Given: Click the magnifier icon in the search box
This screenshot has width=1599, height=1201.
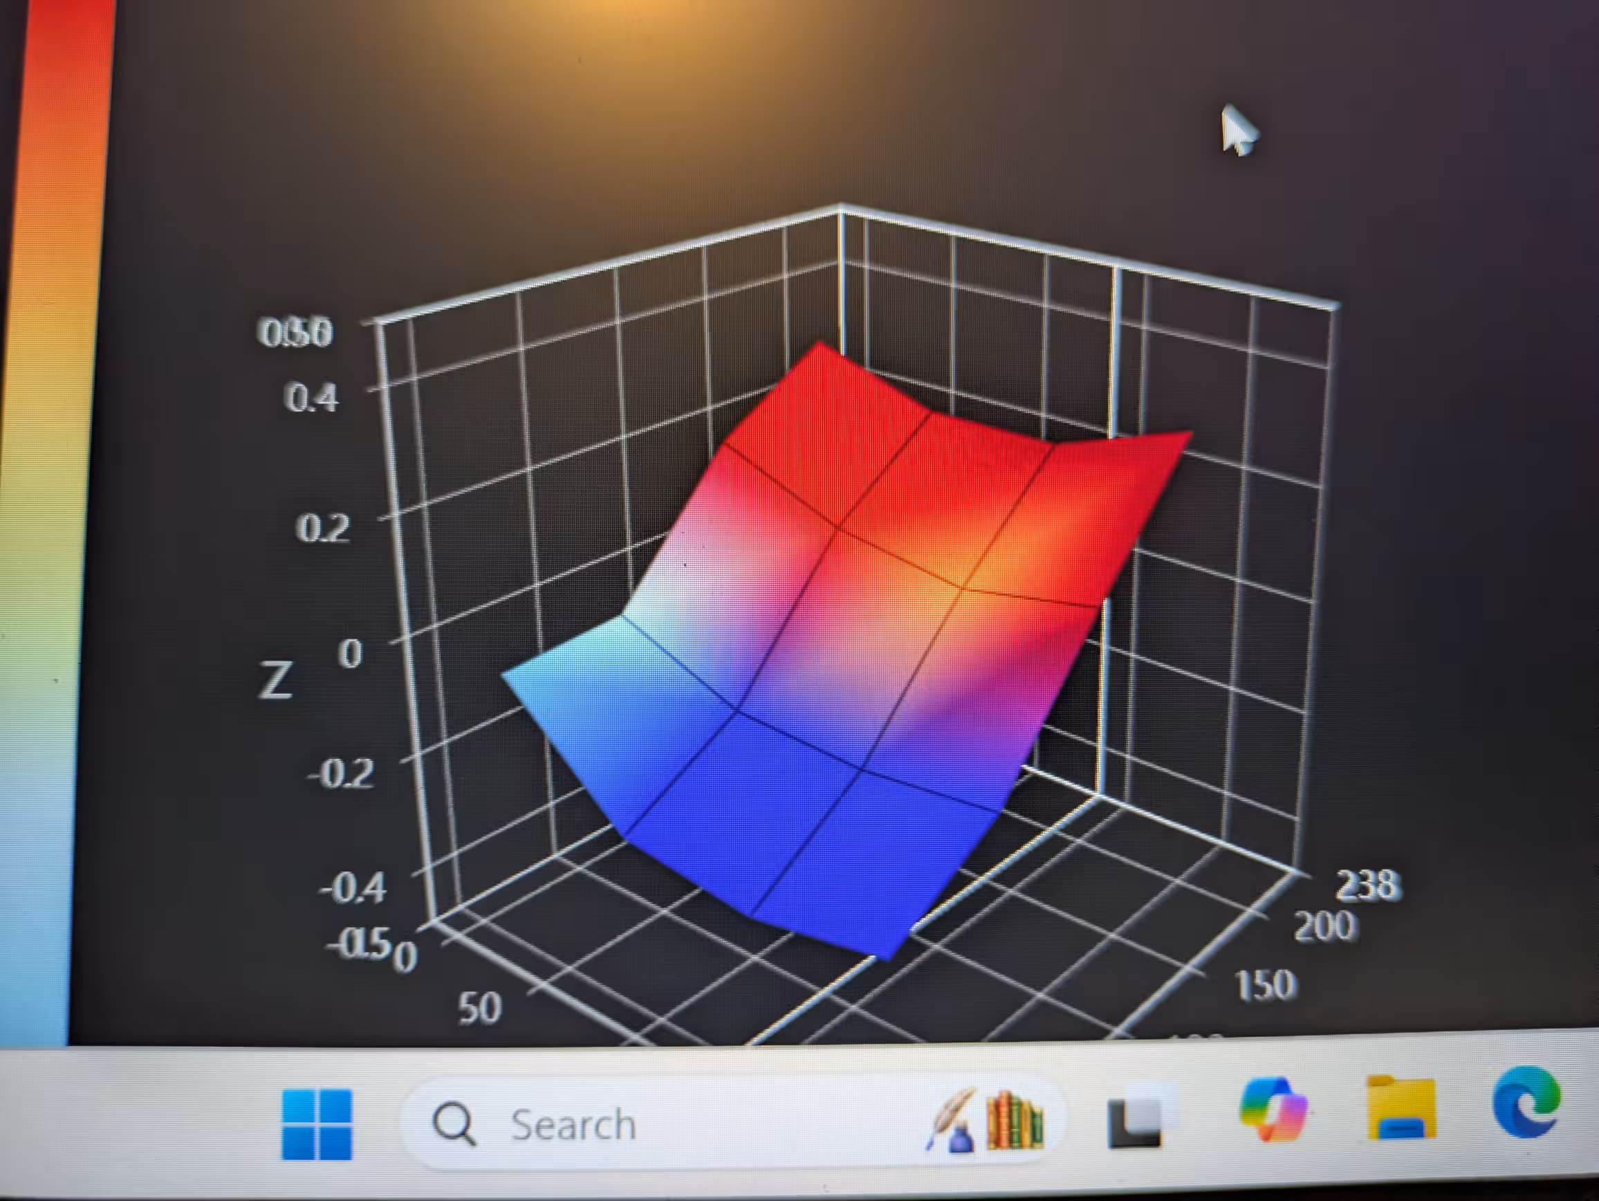Looking at the screenshot, I should click(x=454, y=1125).
